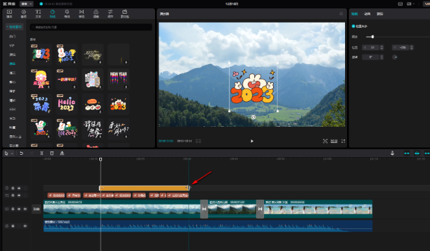The height and width of the screenshot is (251, 430).
Task: Toggle the Position & Size (位置大小) checkbox
Action: 353,27
